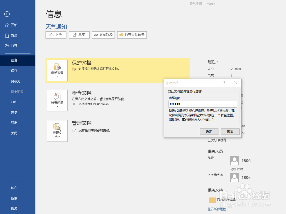286x214 pixels.
Task: Open the 检查问题 dropdown button
Action: (x=57, y=101)
